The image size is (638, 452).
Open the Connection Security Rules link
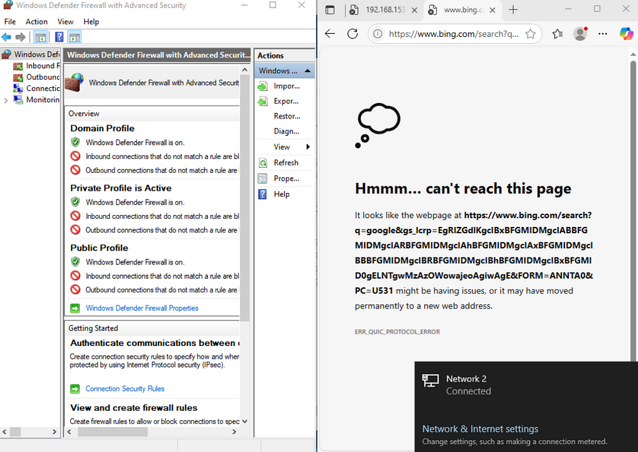pyautogui.click(x=125, y=389)
